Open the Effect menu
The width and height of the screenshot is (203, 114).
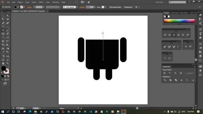point(41,2)
